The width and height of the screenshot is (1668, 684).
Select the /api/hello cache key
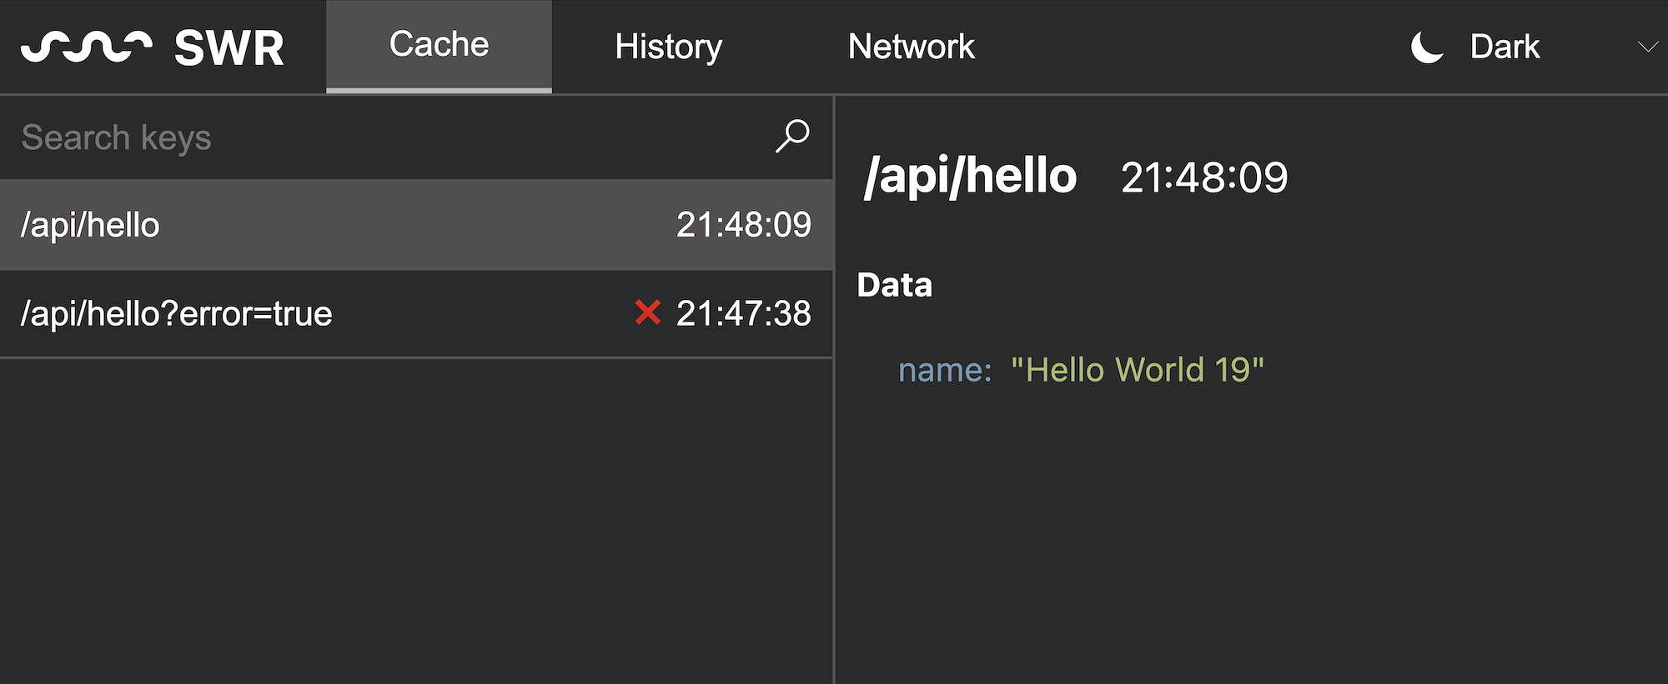click(90, 225)
